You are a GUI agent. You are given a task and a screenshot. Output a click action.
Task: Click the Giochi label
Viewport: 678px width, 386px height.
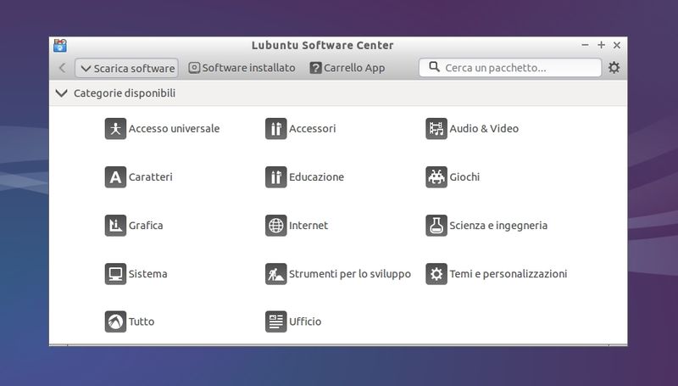[464, 177]
